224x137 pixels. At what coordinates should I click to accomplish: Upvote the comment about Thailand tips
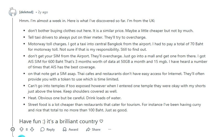tap(21, 129)
